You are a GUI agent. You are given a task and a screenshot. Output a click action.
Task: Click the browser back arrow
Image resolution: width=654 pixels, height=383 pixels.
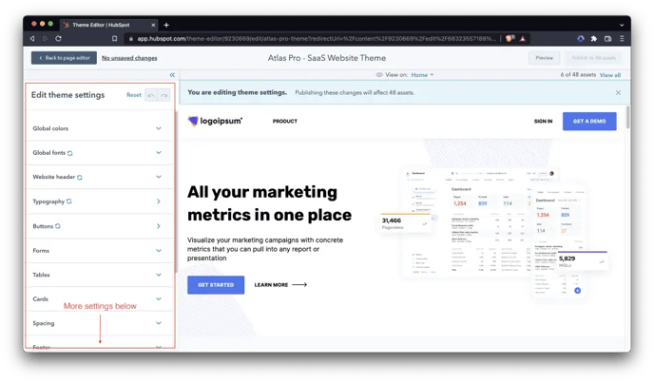coord(32,38)
